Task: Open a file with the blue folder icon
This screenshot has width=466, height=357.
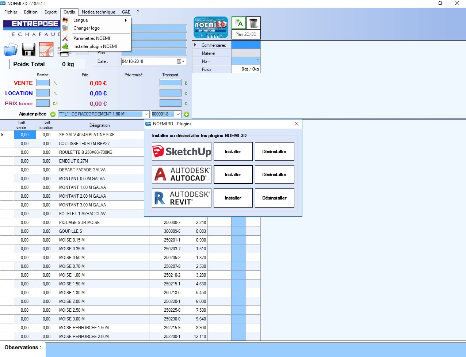Action: tap(11, 49)
